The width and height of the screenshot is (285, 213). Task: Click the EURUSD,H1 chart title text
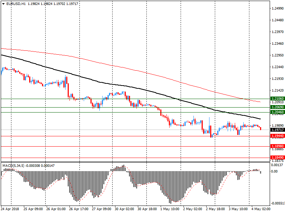[16, 4]
